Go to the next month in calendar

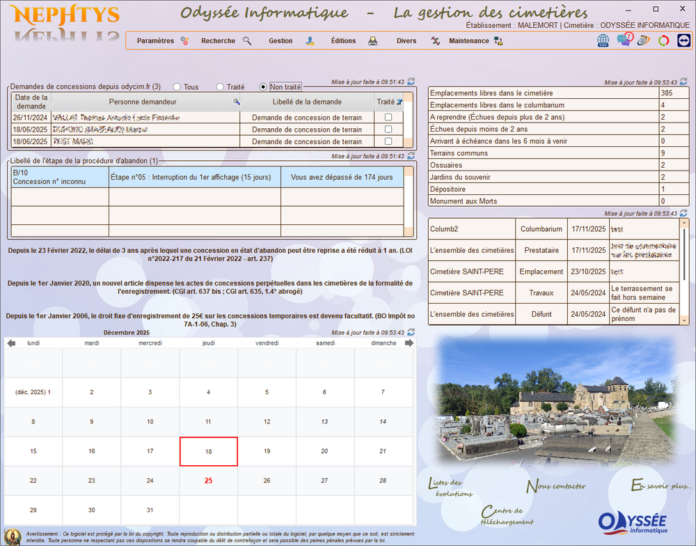(409, 343)
